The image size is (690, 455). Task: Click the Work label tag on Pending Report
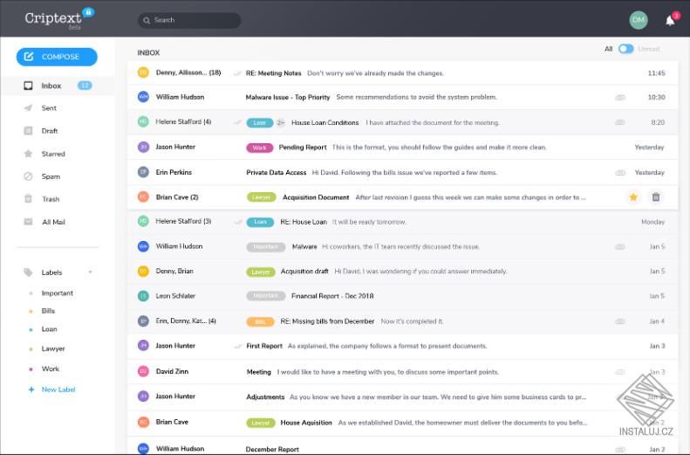pyautogui.click(x=260, y=148)
